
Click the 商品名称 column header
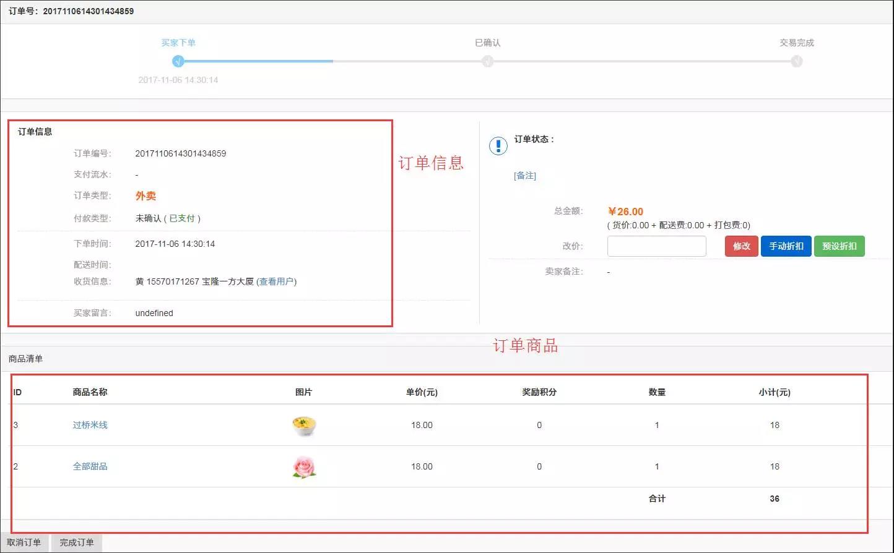90,392
